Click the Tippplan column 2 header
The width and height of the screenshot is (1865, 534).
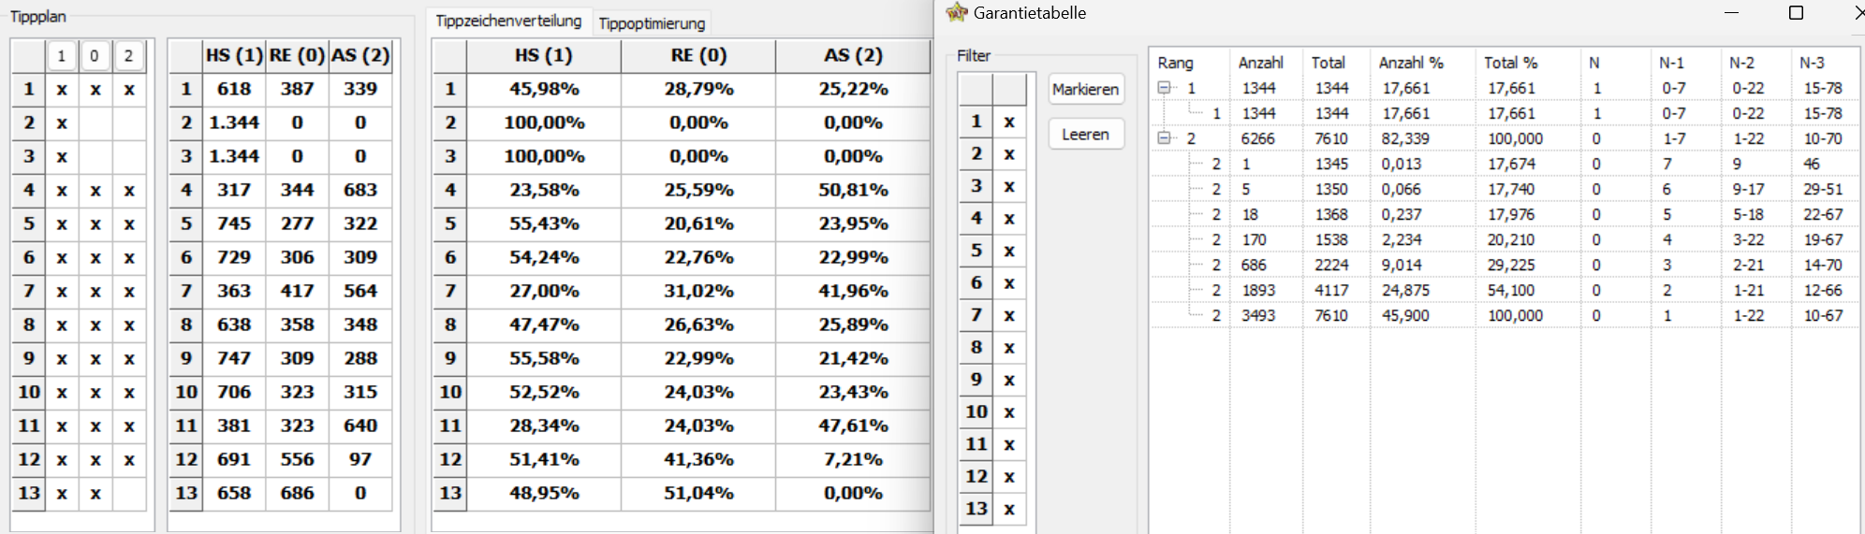[x=128, y=56]
